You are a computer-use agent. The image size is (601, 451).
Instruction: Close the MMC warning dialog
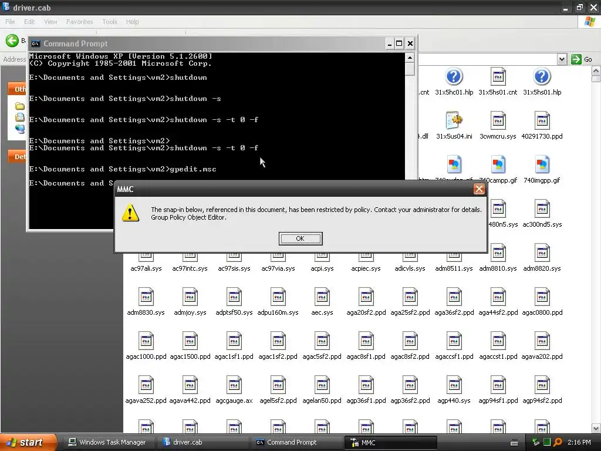(x=479, y=189)
